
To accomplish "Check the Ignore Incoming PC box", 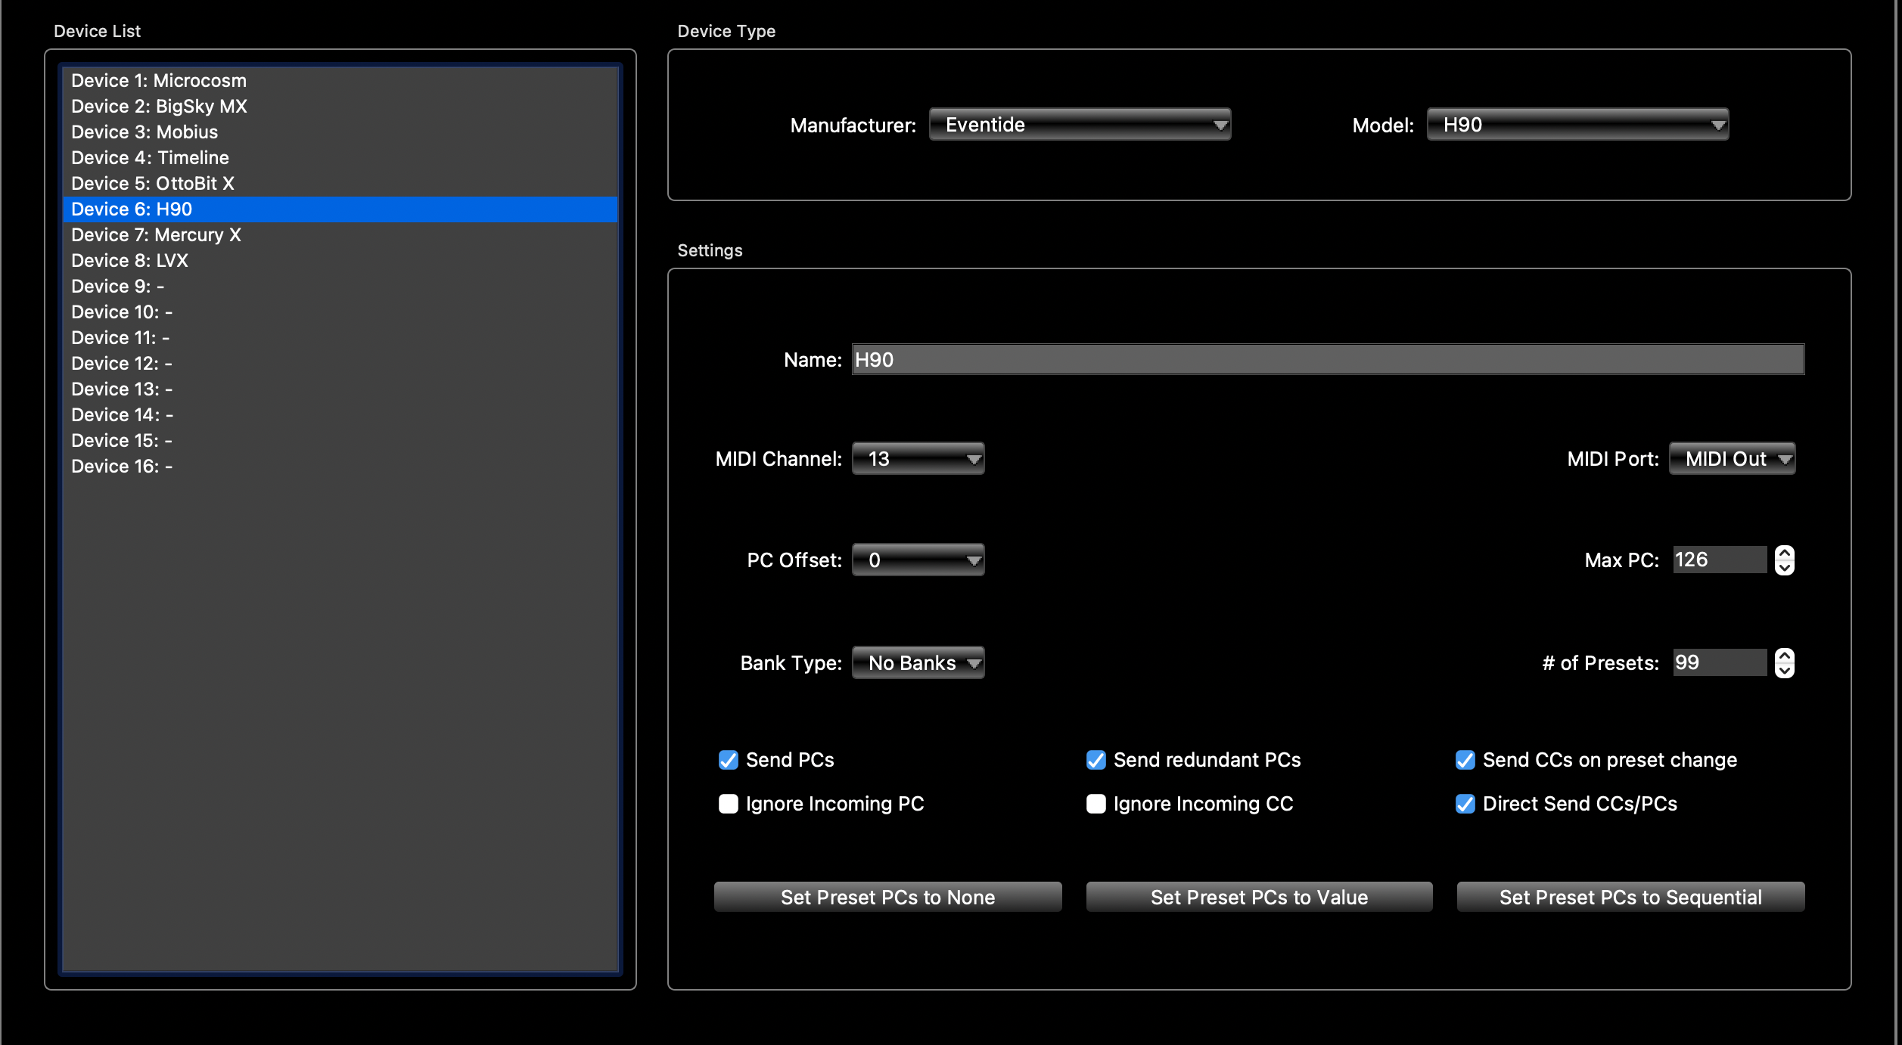I will tap(728, 804).
